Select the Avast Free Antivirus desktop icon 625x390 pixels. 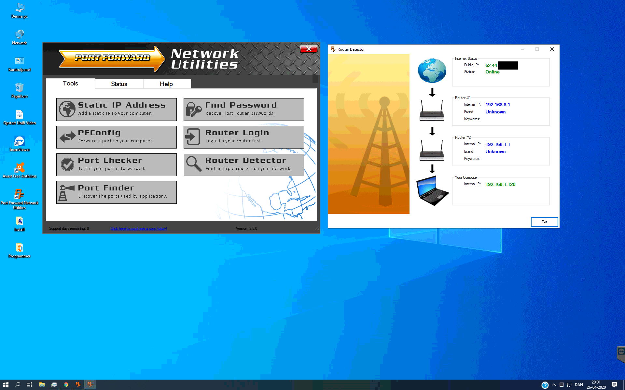pos(20,170)
